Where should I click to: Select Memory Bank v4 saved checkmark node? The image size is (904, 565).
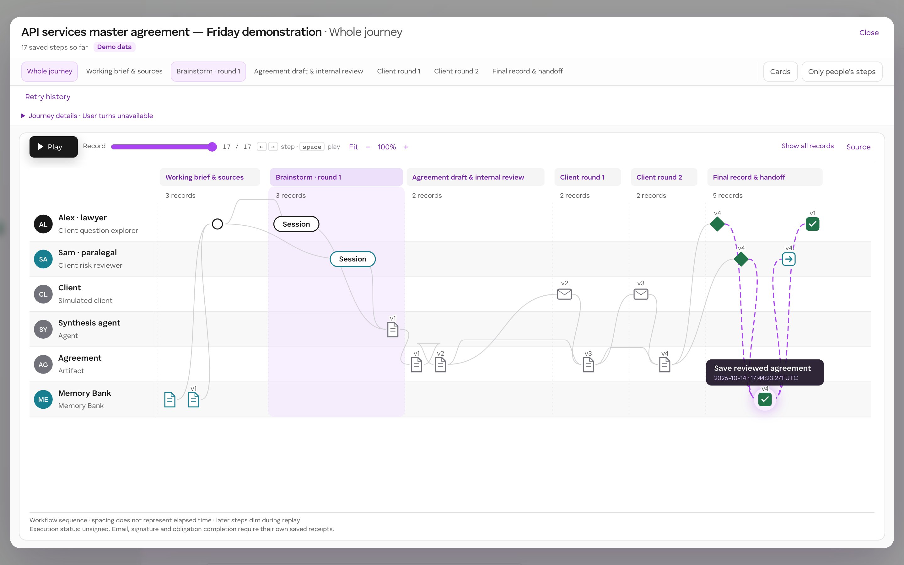coord(765,400)
